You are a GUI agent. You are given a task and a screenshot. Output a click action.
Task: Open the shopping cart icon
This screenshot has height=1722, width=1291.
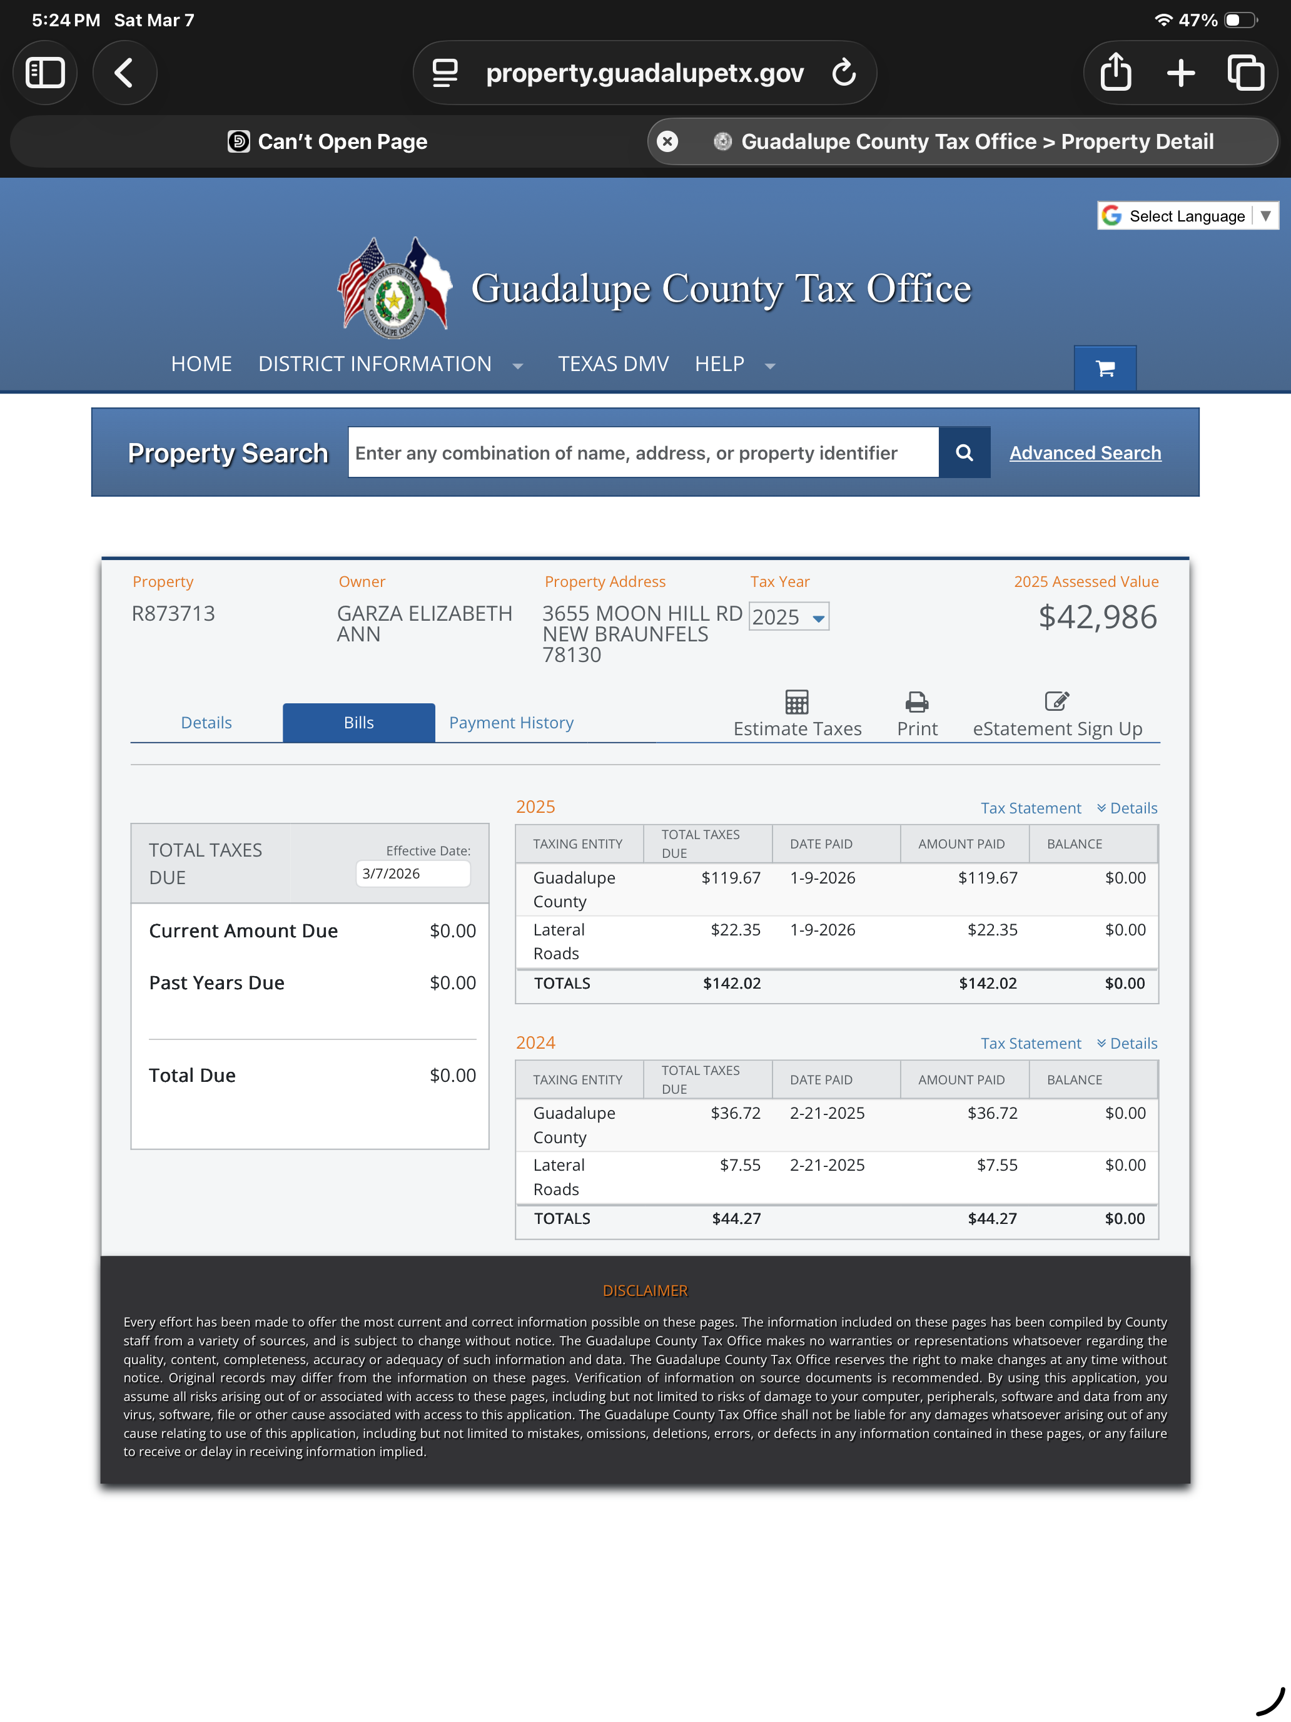[1104, 368]
